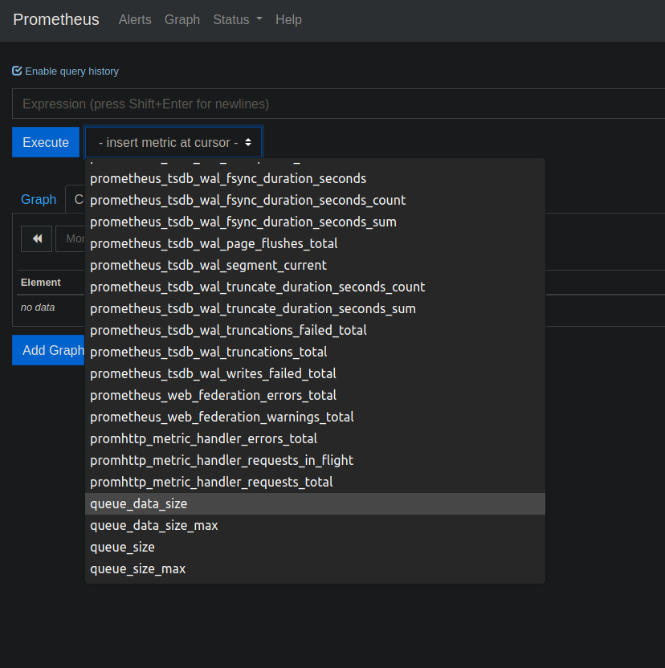The height and width of the screenshot is (668, 665).
Task: Open the Alerts page
Action: [x=135, y=19]
